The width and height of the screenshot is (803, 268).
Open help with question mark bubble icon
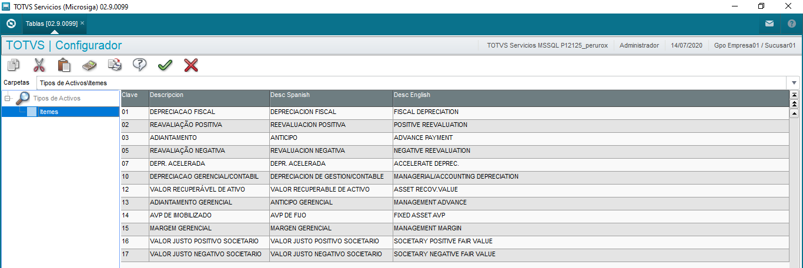coord(139,65)
